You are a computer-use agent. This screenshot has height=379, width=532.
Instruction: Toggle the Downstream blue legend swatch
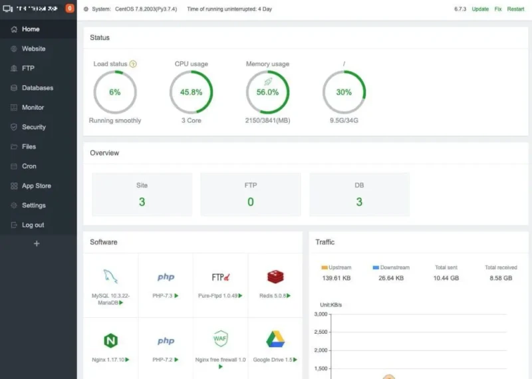pos(376,267)
